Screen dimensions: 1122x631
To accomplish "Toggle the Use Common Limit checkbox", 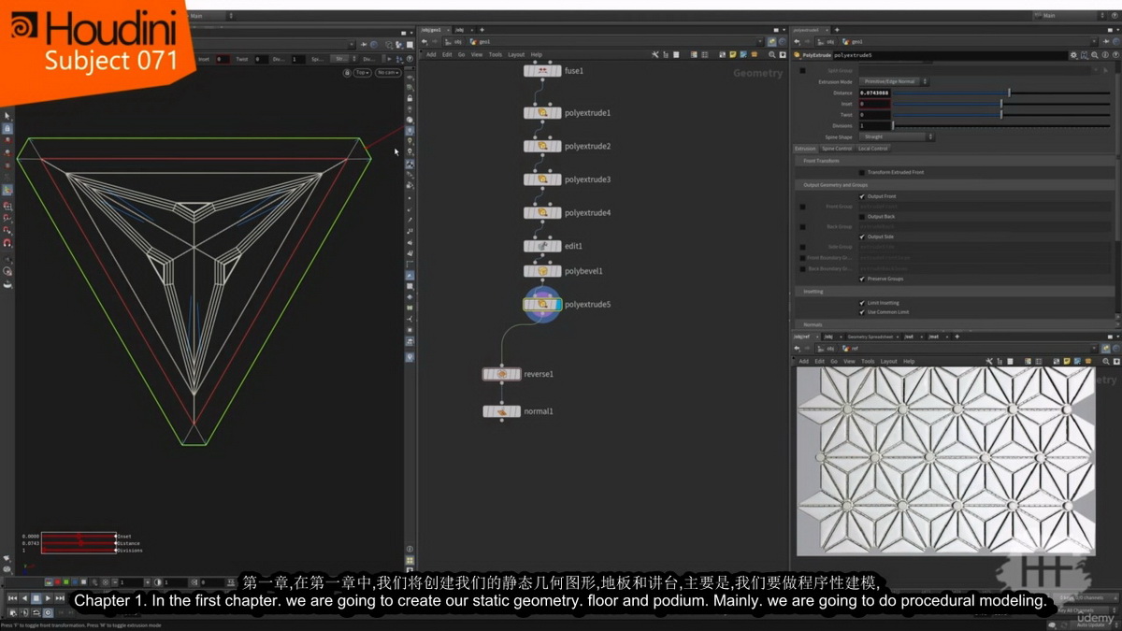I will tap(862, 311).
